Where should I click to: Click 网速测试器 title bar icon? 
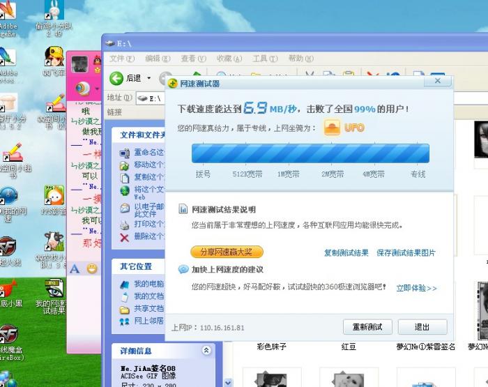(172, 84)
